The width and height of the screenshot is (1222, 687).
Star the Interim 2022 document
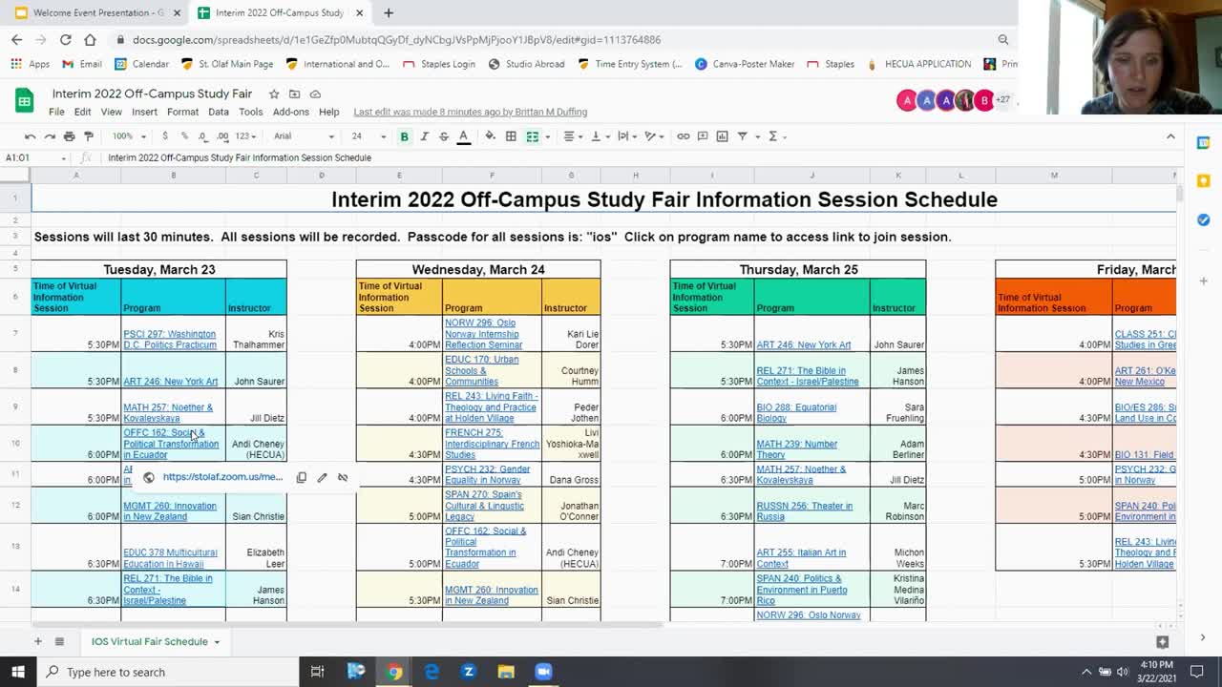pos(274,94)
